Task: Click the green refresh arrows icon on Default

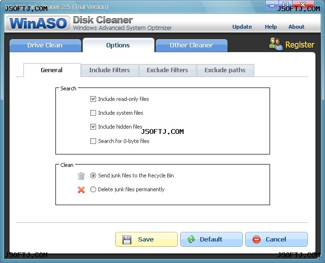Action: 191,239
